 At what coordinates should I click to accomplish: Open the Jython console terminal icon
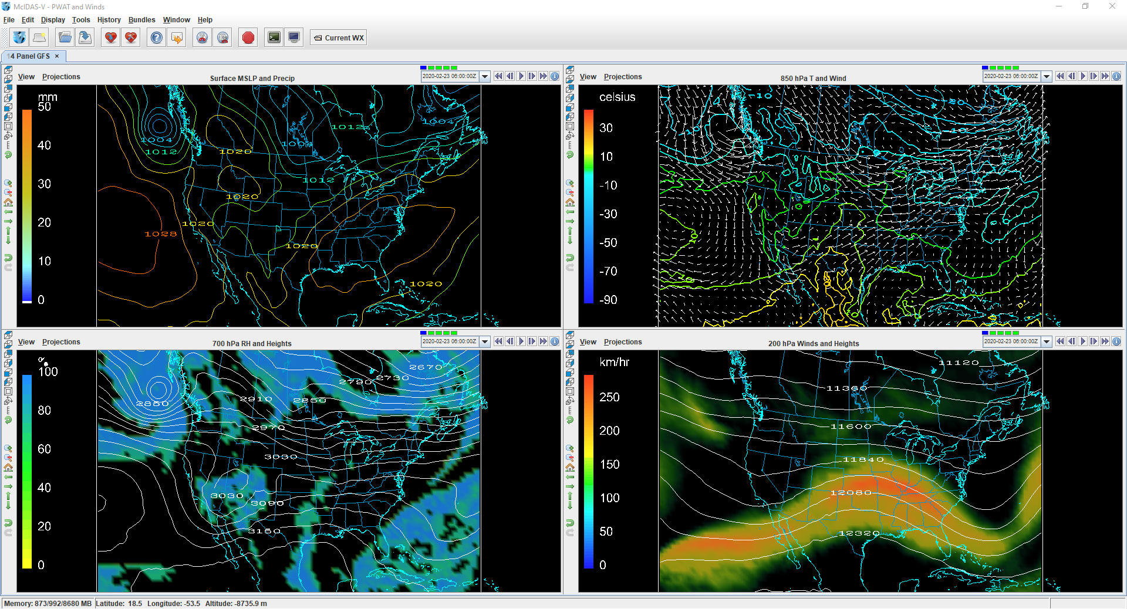[274, 37]
